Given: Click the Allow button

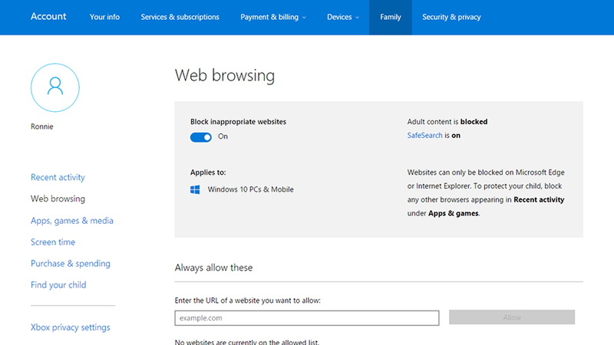Looking at the screenshot, I should (x=512, y=317).
